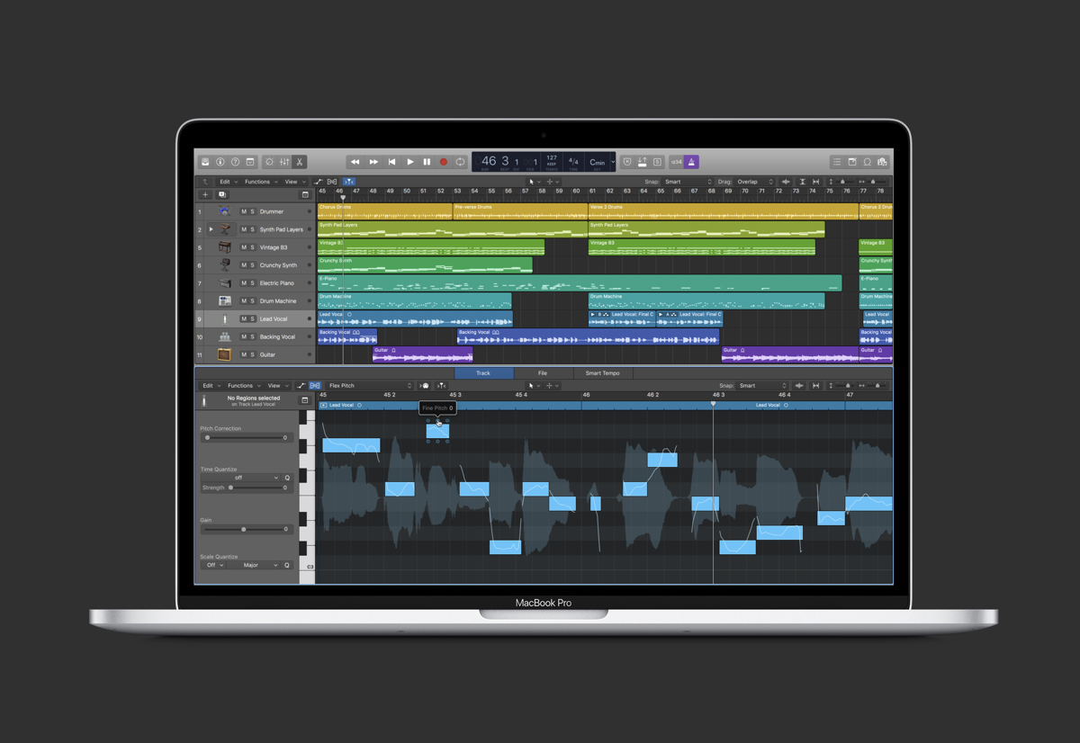Adjust Tracks area horizontal zoom slider
The width and height of the screenshot is (1080, 743).
tap(874, 182)
